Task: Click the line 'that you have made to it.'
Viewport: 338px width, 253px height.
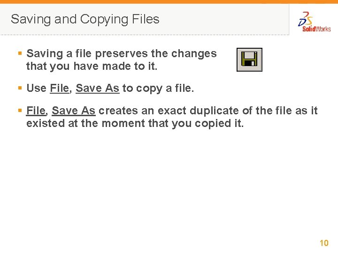Action: pyautogui.click(x=92, y=66)
